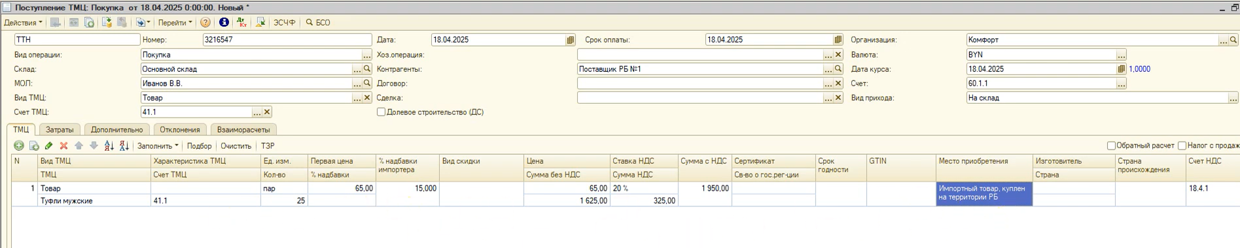Open the Дт/Кт postings icon
Screen dimensions: 1240x248
pyautogui.click(x=242, y=22)
